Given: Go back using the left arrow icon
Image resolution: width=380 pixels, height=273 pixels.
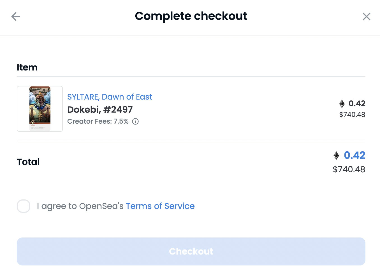Looking at the screenshot, I should (x=16, y=17).
